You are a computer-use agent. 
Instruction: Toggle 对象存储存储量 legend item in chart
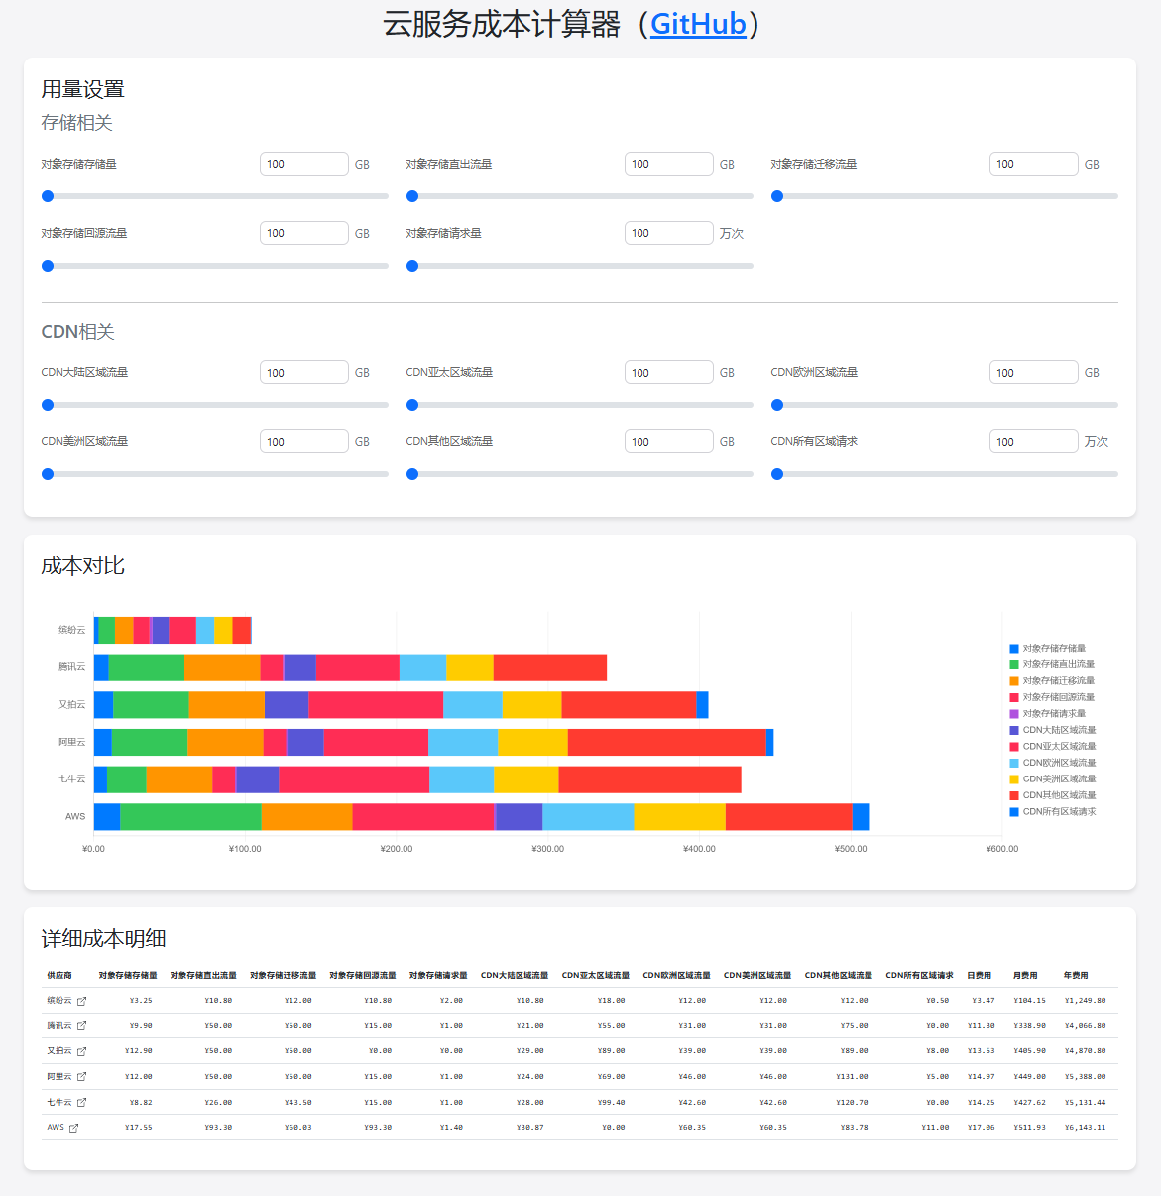tap(1053, 648)
